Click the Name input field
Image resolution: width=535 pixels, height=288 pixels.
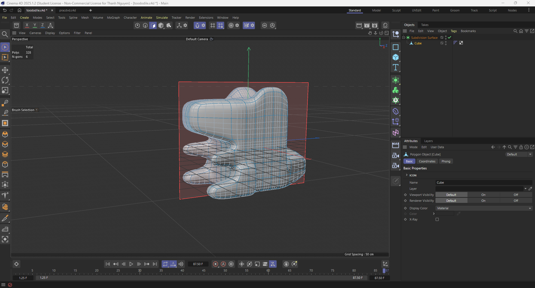484,183
